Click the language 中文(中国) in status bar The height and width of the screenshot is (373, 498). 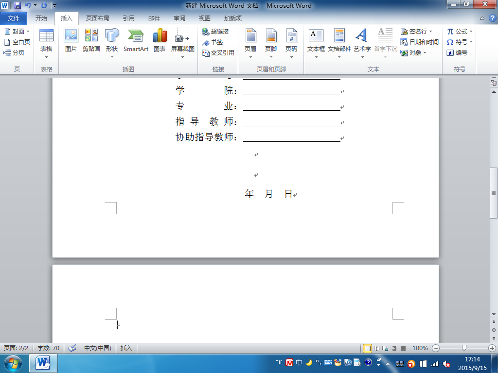point(97,348)
